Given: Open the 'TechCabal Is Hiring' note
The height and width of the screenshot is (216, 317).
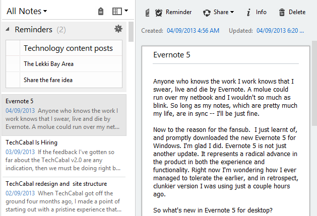Looking at the screenshot, I should 64,155.
